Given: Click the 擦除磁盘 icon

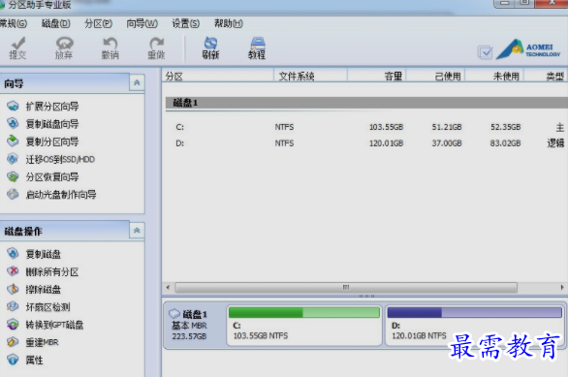Looking at the screenshot, I should click(13, 289).
